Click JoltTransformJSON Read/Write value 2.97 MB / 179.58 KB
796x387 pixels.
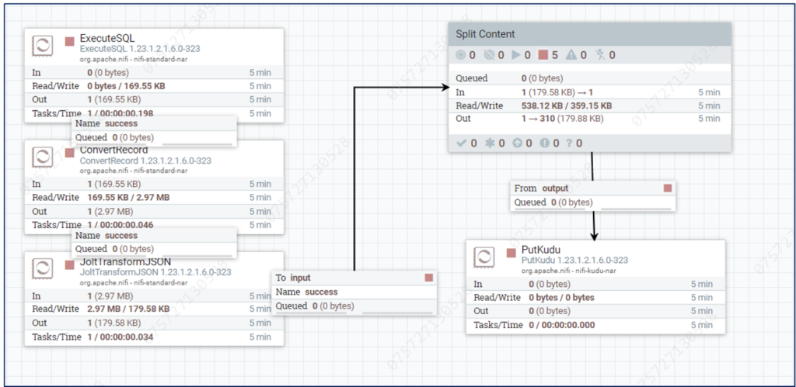pyautogui.click(x=128, y=309)
